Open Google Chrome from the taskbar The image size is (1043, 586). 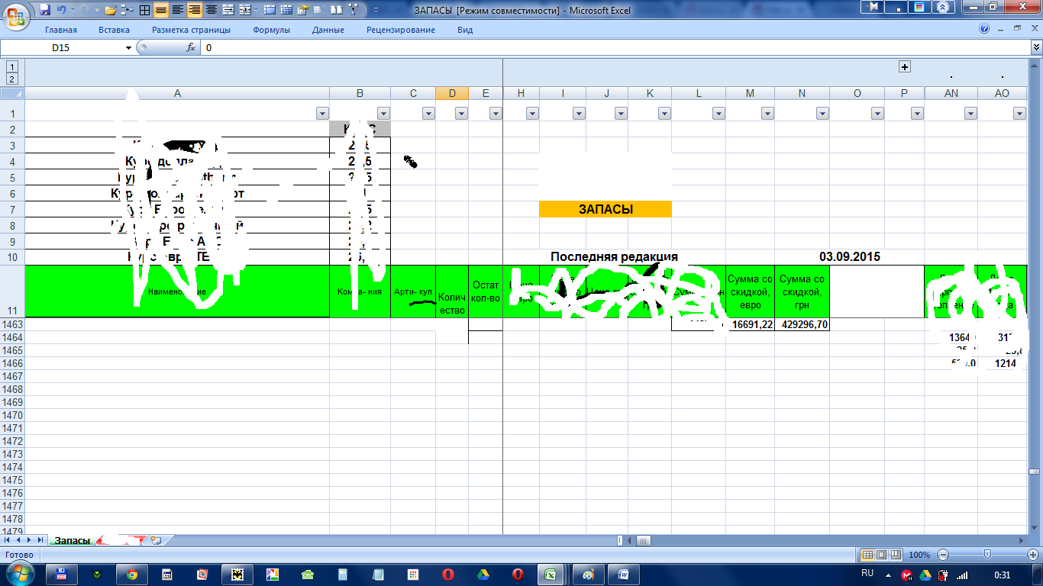[132, 574]
